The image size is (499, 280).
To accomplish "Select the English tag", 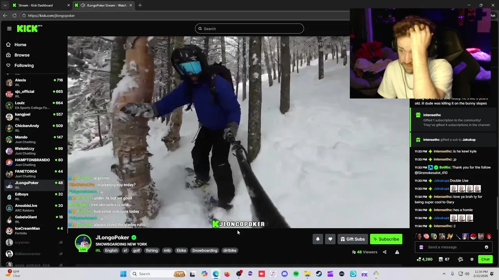I will click(x=111, y=250).
